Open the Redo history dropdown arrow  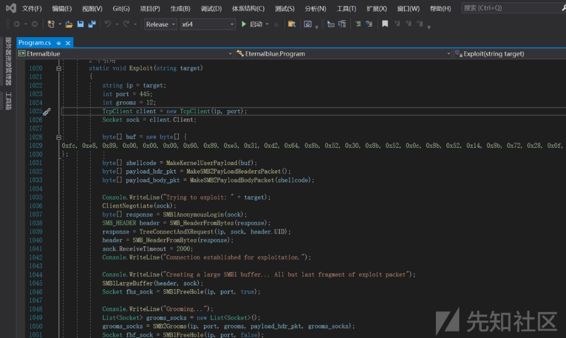[x=135, y=24]
